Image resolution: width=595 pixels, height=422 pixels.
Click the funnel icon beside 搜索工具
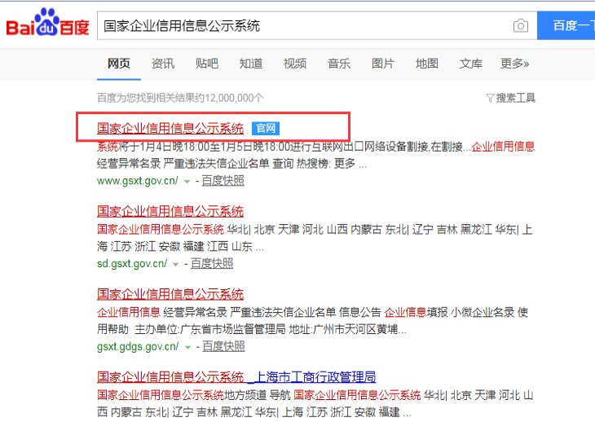tap(490, 99)
